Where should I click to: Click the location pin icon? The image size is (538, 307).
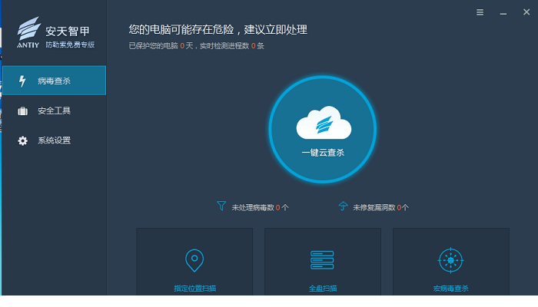(x=194, y=260)
